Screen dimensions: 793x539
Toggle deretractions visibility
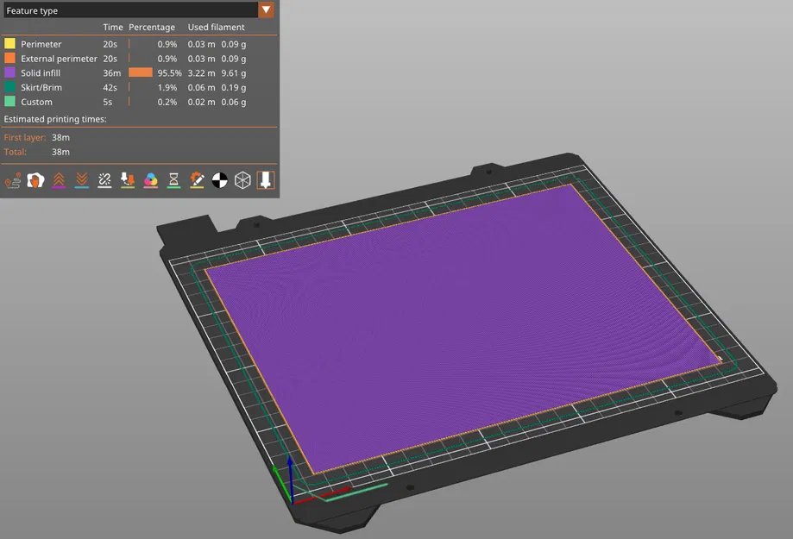point(81,179)
